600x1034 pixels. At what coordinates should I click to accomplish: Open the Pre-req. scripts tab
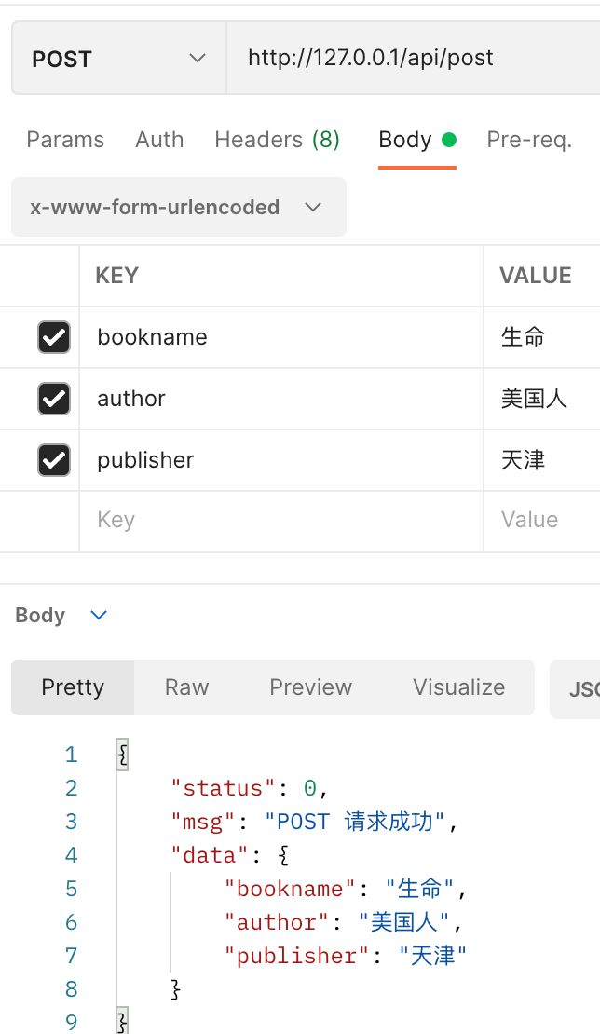tap(528, 140)
